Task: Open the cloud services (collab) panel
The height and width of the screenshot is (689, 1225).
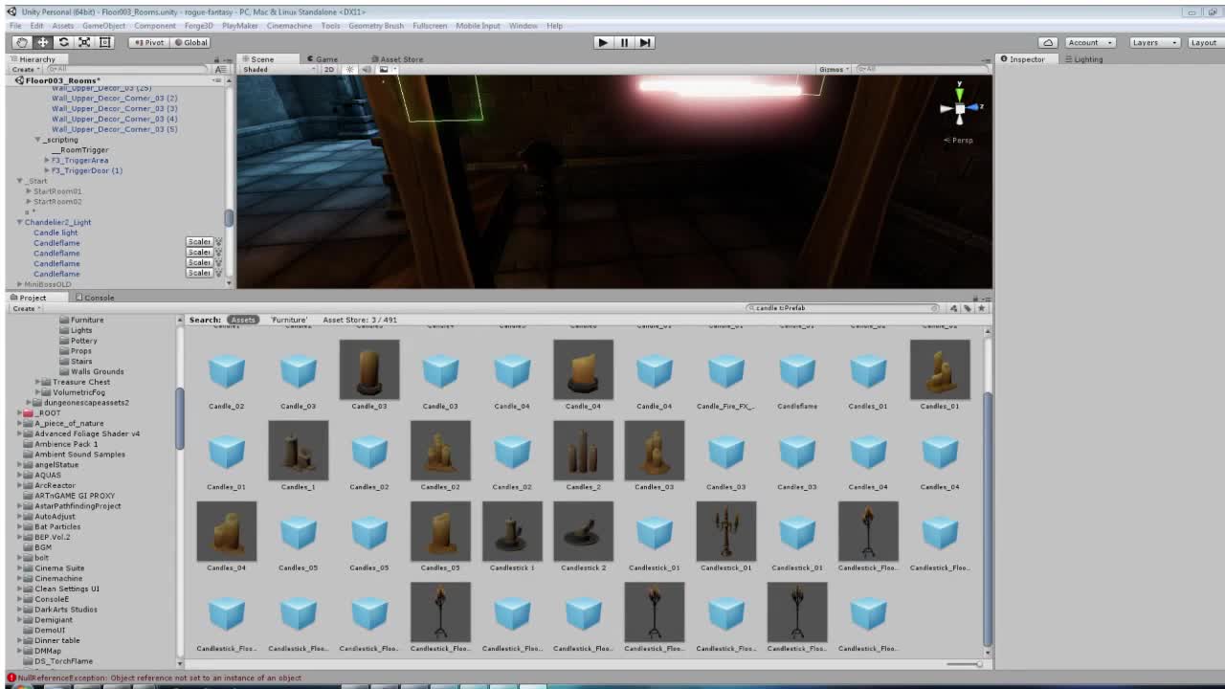Action: 1048,42
